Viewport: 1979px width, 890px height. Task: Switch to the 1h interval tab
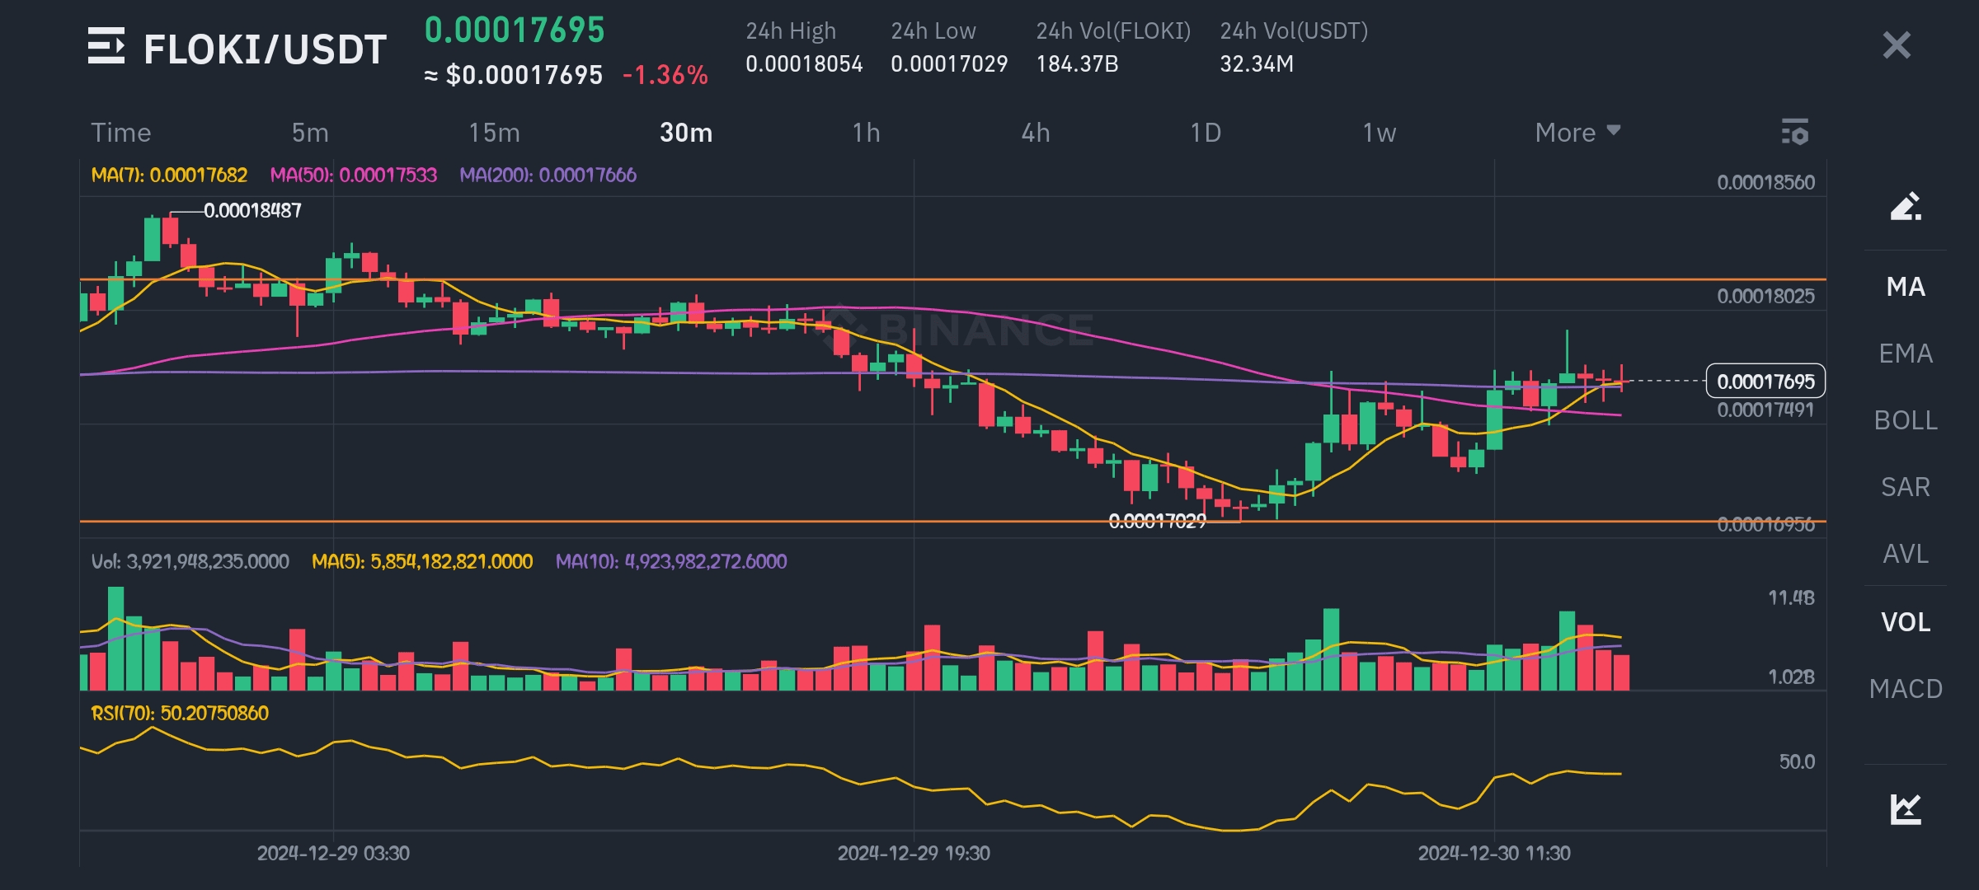[866, 133]
